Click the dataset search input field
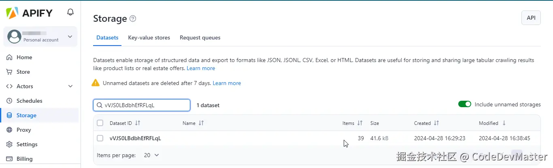 146,105
